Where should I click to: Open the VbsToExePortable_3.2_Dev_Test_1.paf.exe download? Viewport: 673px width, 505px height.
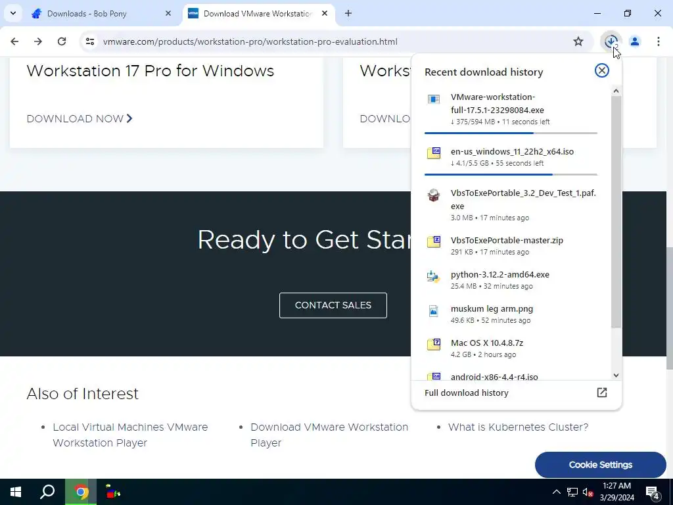pos(511,204)
